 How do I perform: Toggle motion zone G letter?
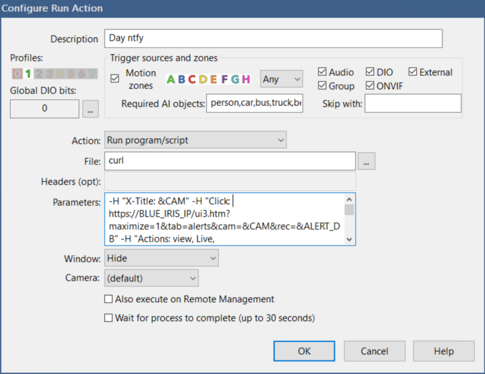(235, 79)
